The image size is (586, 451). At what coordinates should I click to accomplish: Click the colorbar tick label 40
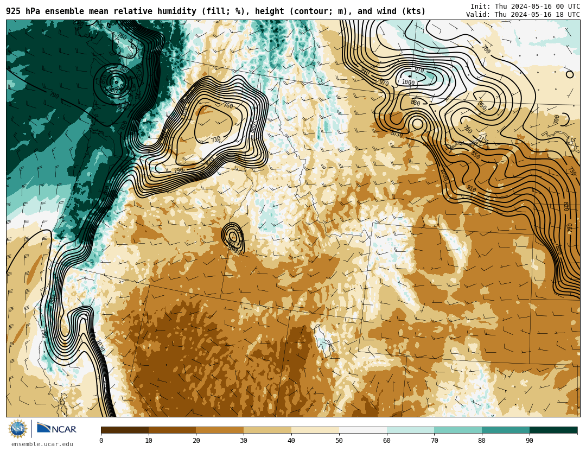point(291,441)
